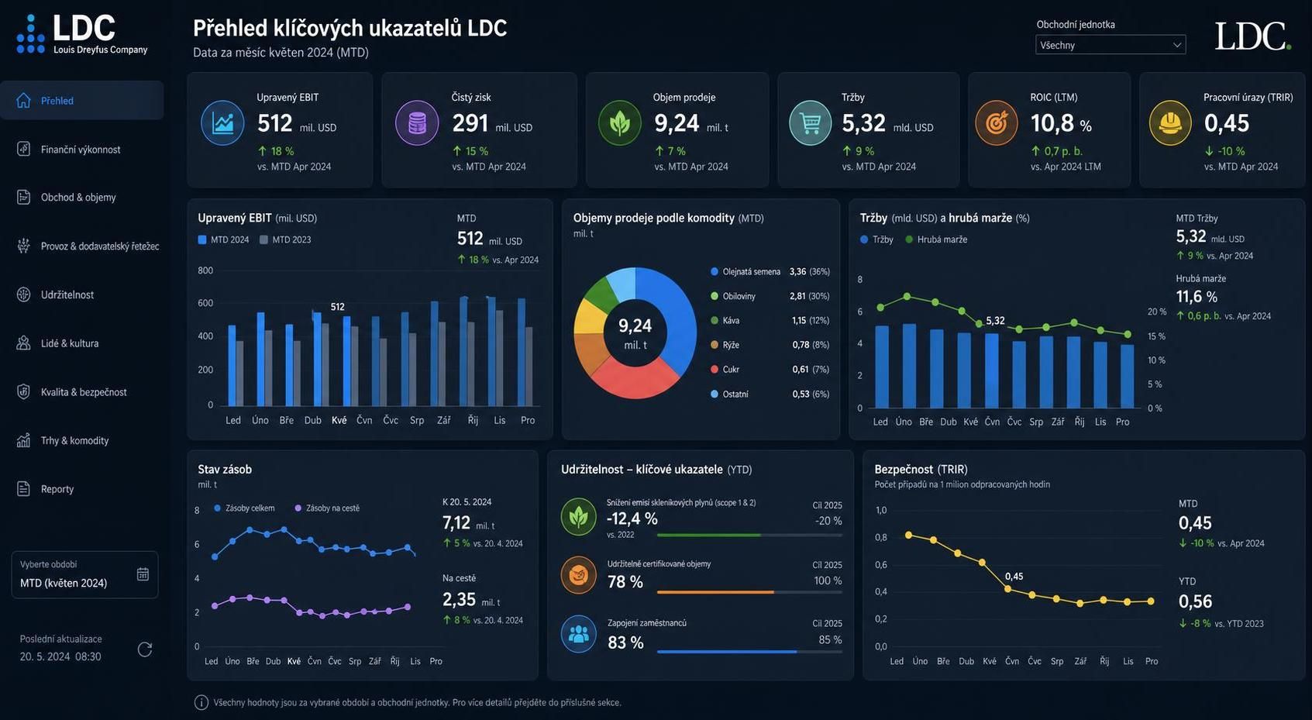Toggle Zásoby celkem line in legend
The width and height of the screenshot is (1312, 720).
pos(244,508)
